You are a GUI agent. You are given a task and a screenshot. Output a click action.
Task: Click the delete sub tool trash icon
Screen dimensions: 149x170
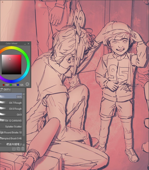[x=23, y=149]
